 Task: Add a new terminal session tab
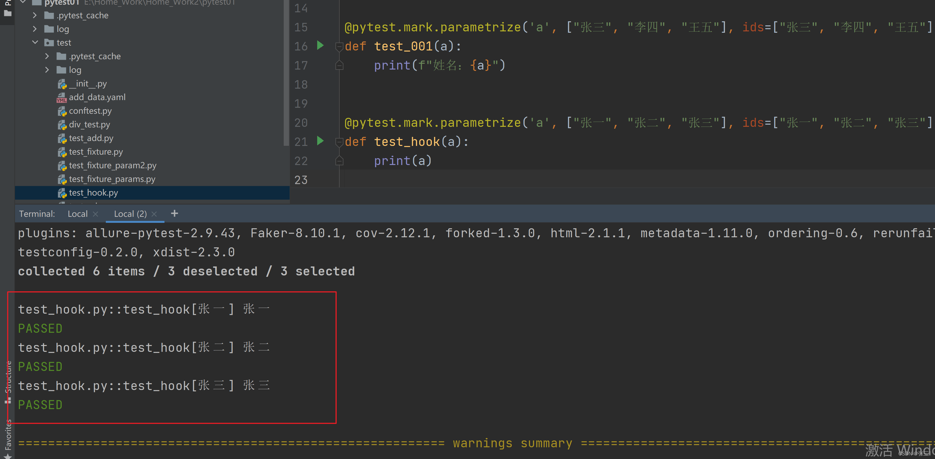pos(175,213)
